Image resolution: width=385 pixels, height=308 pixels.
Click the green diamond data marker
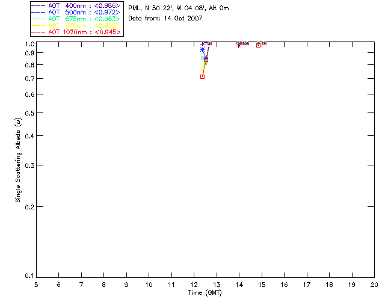pos(203,58)
